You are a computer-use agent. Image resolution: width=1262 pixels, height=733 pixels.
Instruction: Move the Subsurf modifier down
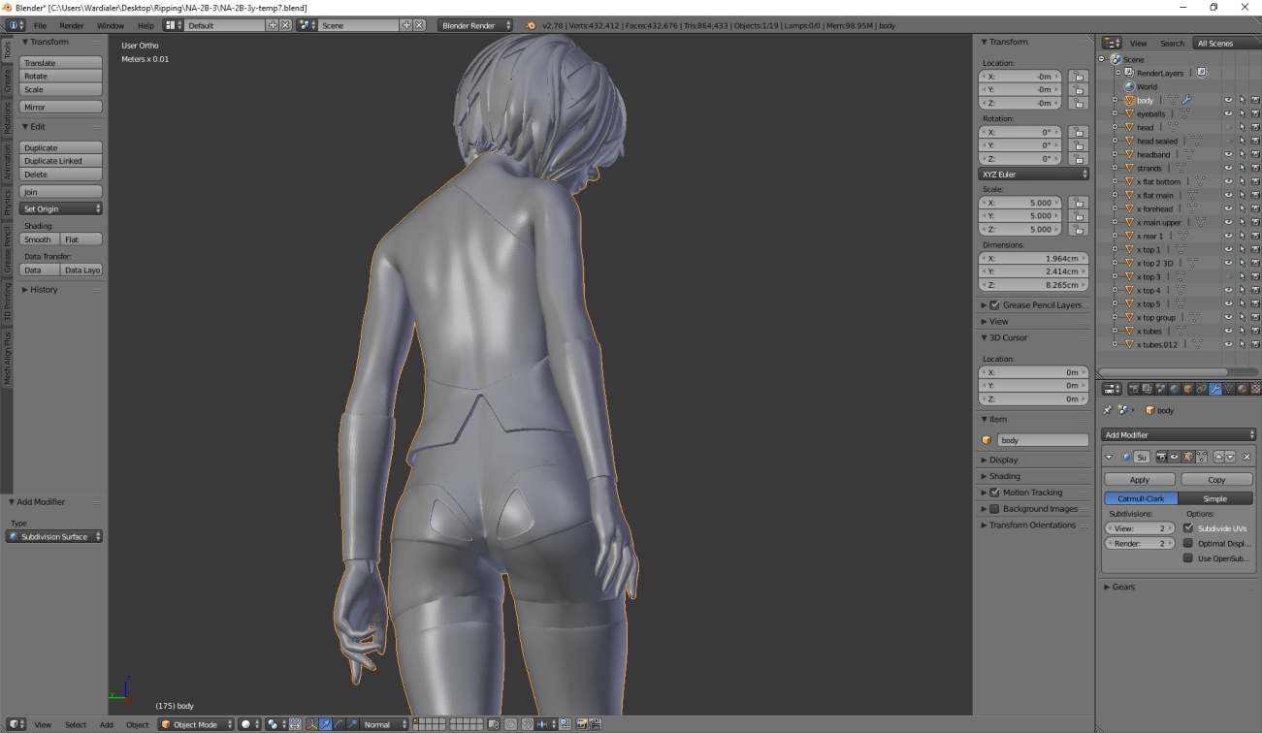tap(1230, 457)
